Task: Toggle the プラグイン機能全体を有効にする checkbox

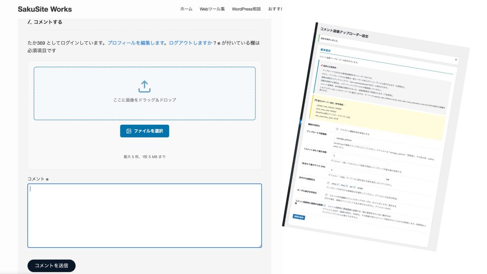Action: (337, 129)
